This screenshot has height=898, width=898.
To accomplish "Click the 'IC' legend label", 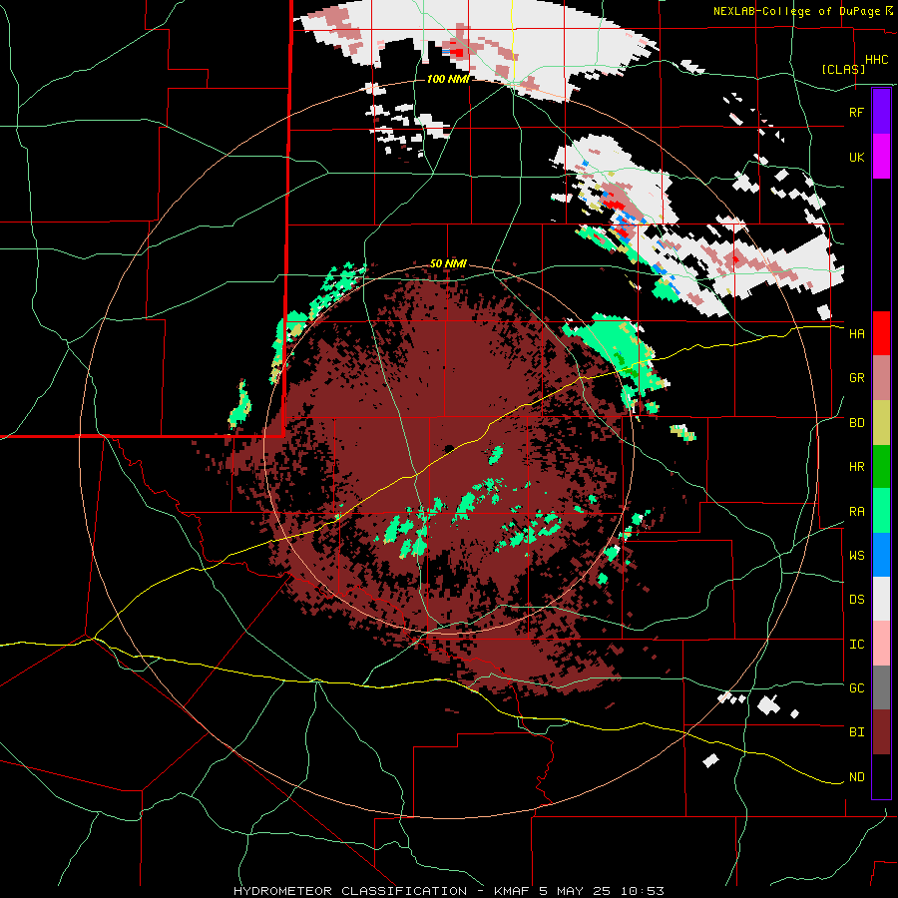I will [x=856, y=645].
